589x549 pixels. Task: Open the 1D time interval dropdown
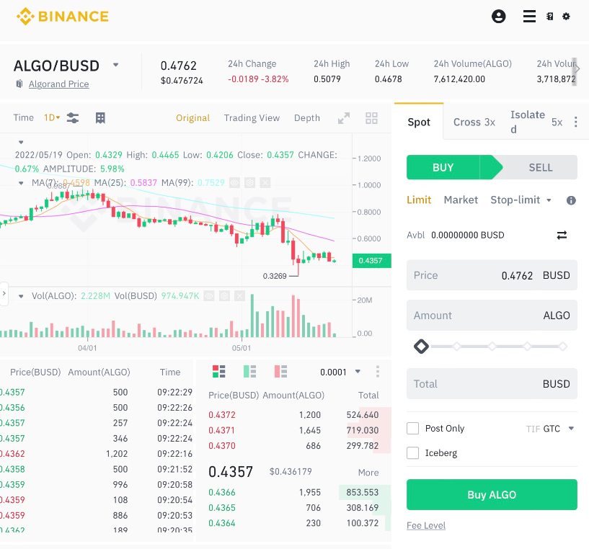pyautogui.click(x=52, y=118)
